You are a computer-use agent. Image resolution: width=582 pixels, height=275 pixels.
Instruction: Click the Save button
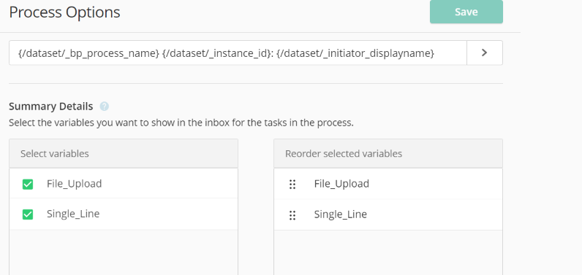[466, 12]
